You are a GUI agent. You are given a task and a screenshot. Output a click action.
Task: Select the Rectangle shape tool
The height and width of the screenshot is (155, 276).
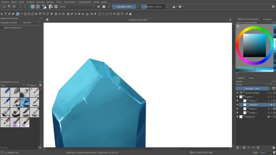25,14
